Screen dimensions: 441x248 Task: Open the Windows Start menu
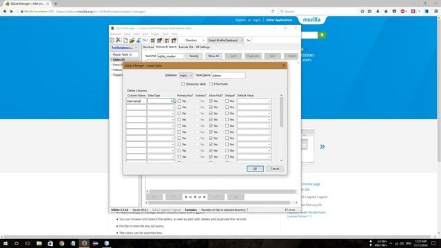tap(5, 243)
